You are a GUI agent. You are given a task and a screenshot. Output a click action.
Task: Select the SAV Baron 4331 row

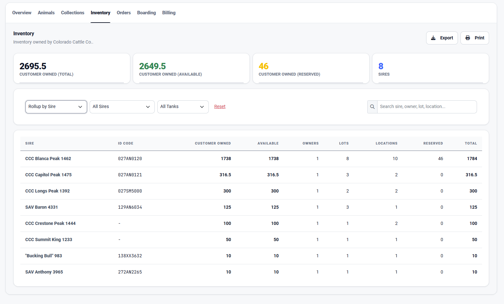pyautogui.click(x=251, y=207)
